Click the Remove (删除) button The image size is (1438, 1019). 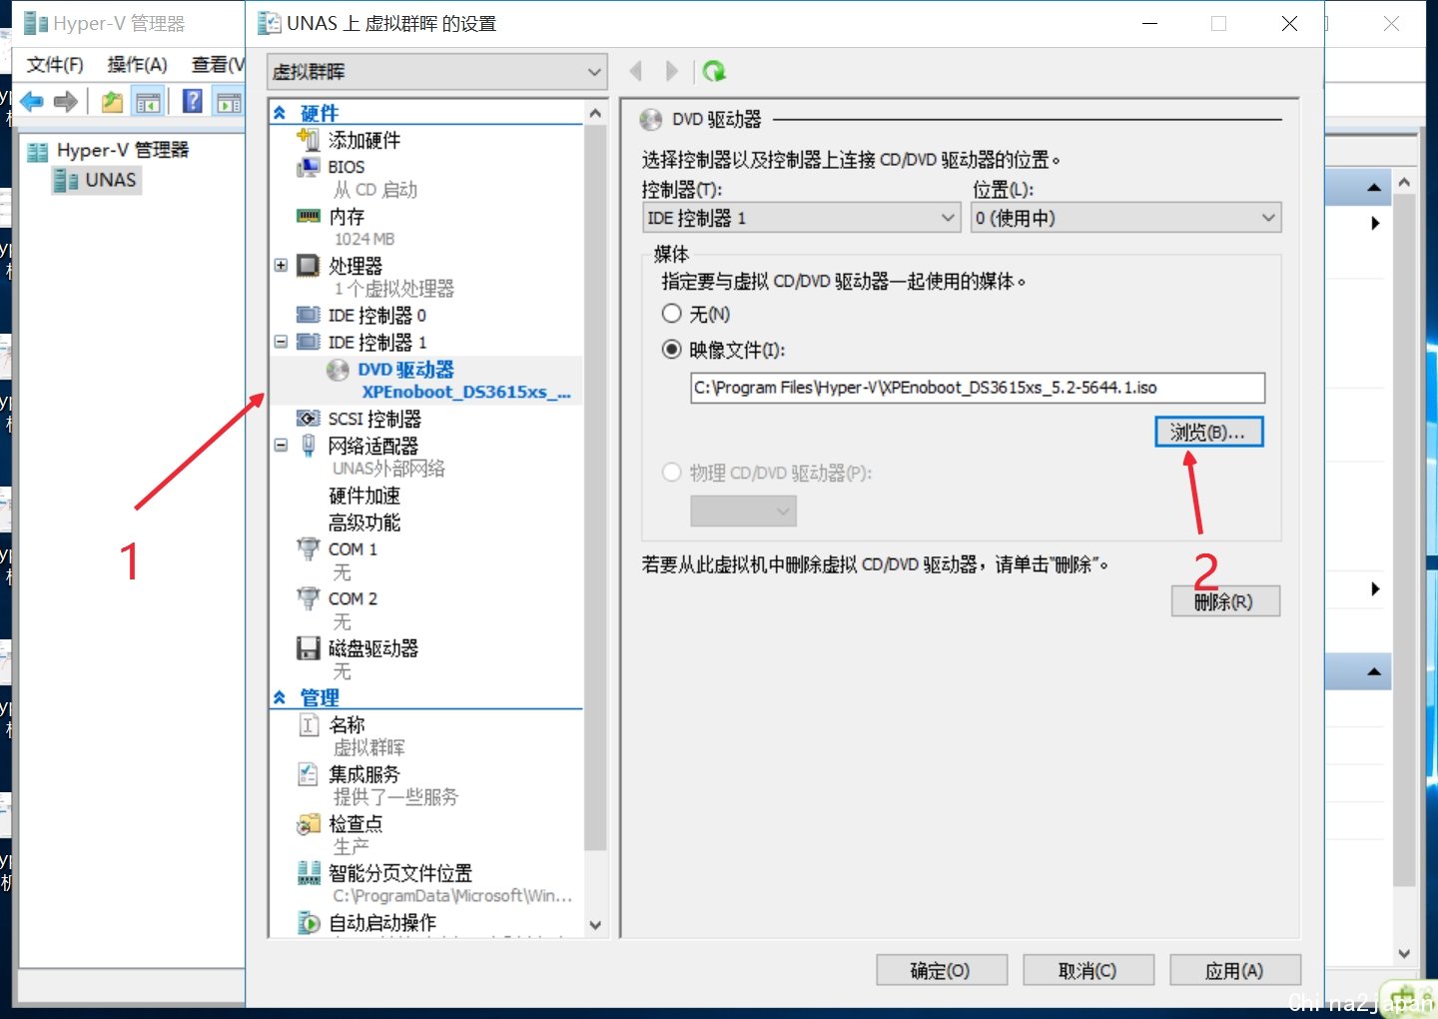(x=1225, y=601)
